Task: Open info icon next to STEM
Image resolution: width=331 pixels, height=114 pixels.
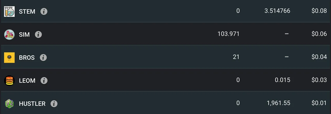Action: (44, 11)
